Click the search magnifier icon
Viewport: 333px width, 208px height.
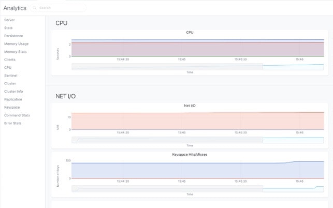[34, 8]
